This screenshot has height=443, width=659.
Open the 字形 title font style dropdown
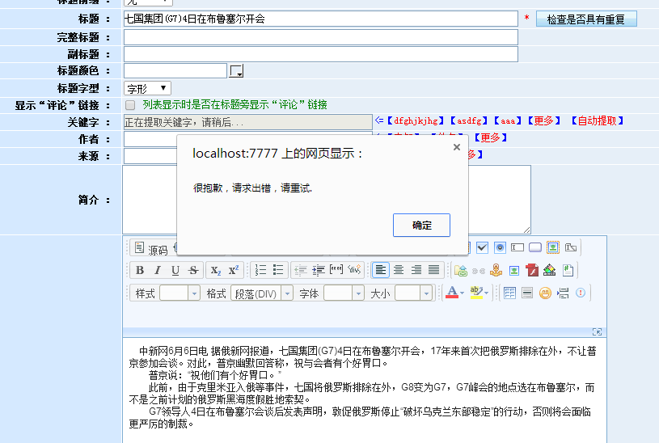[146, 88]
